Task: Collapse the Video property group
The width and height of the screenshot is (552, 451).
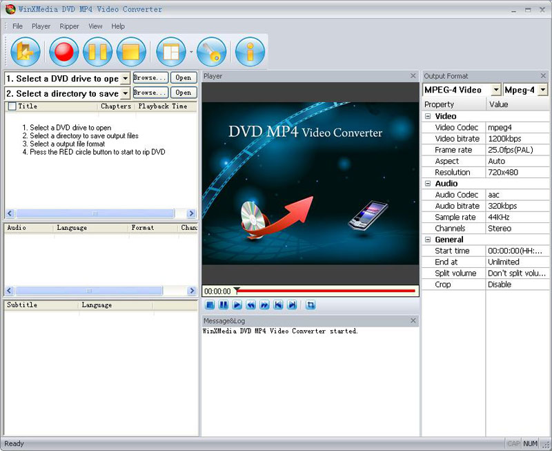Action: click(428, 116)
